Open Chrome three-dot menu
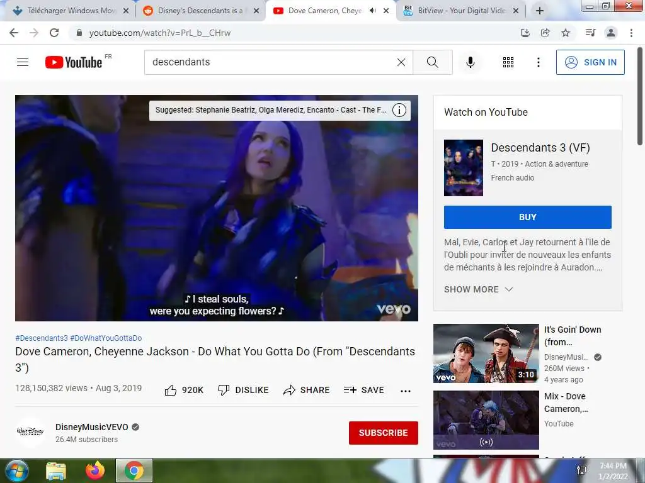 [631, 33]
